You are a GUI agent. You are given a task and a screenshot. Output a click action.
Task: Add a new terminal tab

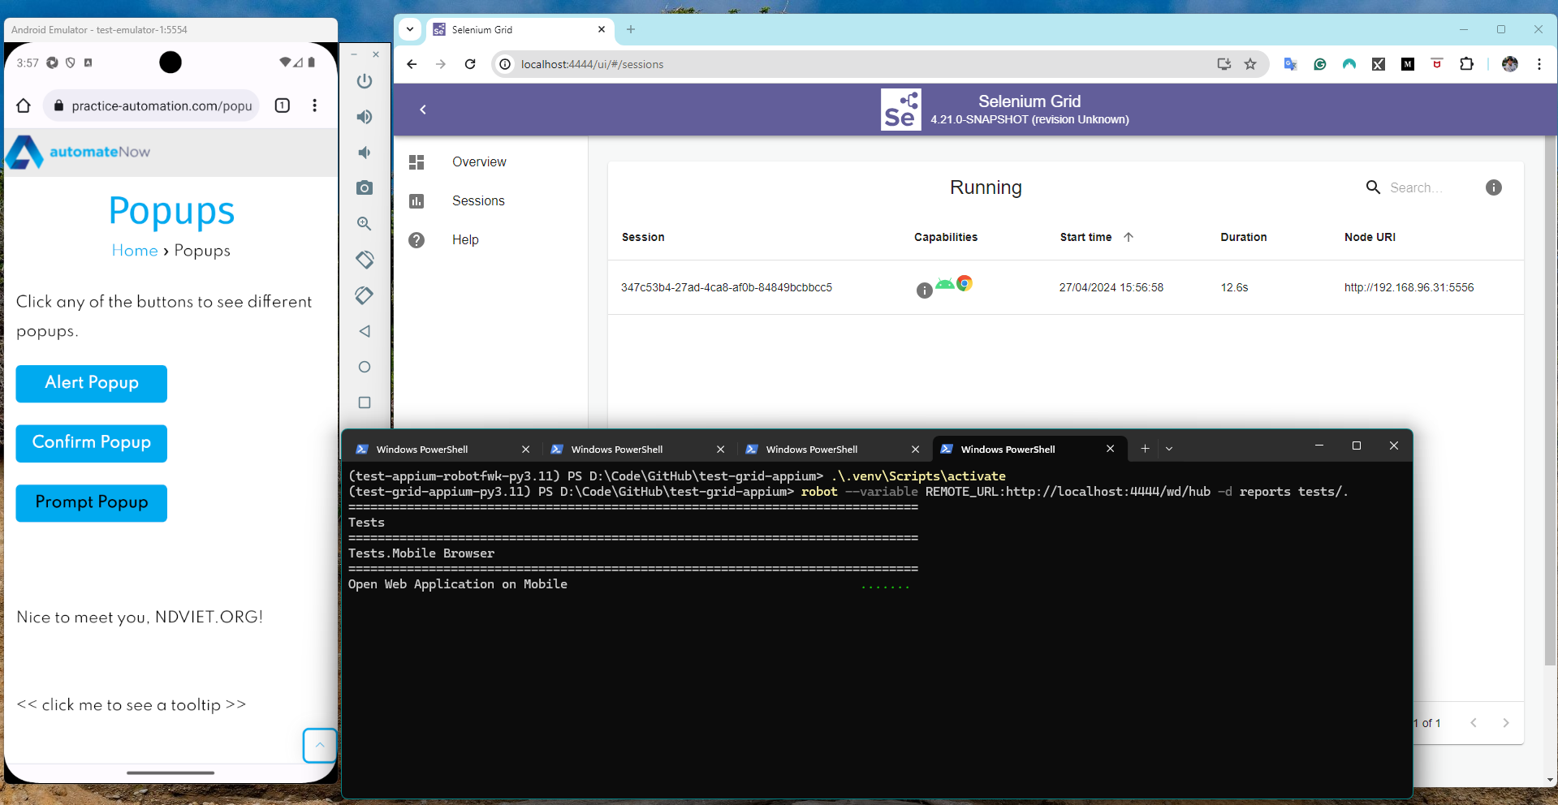[1145, 449]
